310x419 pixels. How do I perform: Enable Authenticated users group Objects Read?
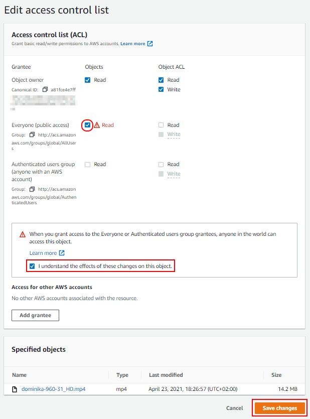tap(87, 165)
